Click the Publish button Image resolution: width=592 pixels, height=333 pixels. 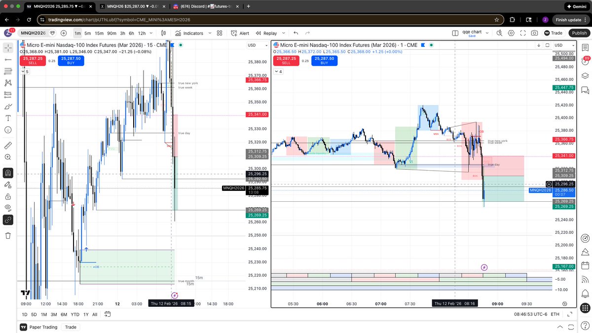(579, 33)
